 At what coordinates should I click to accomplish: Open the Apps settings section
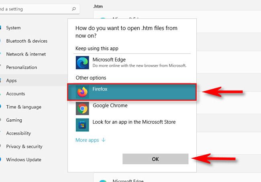point(11,80)
